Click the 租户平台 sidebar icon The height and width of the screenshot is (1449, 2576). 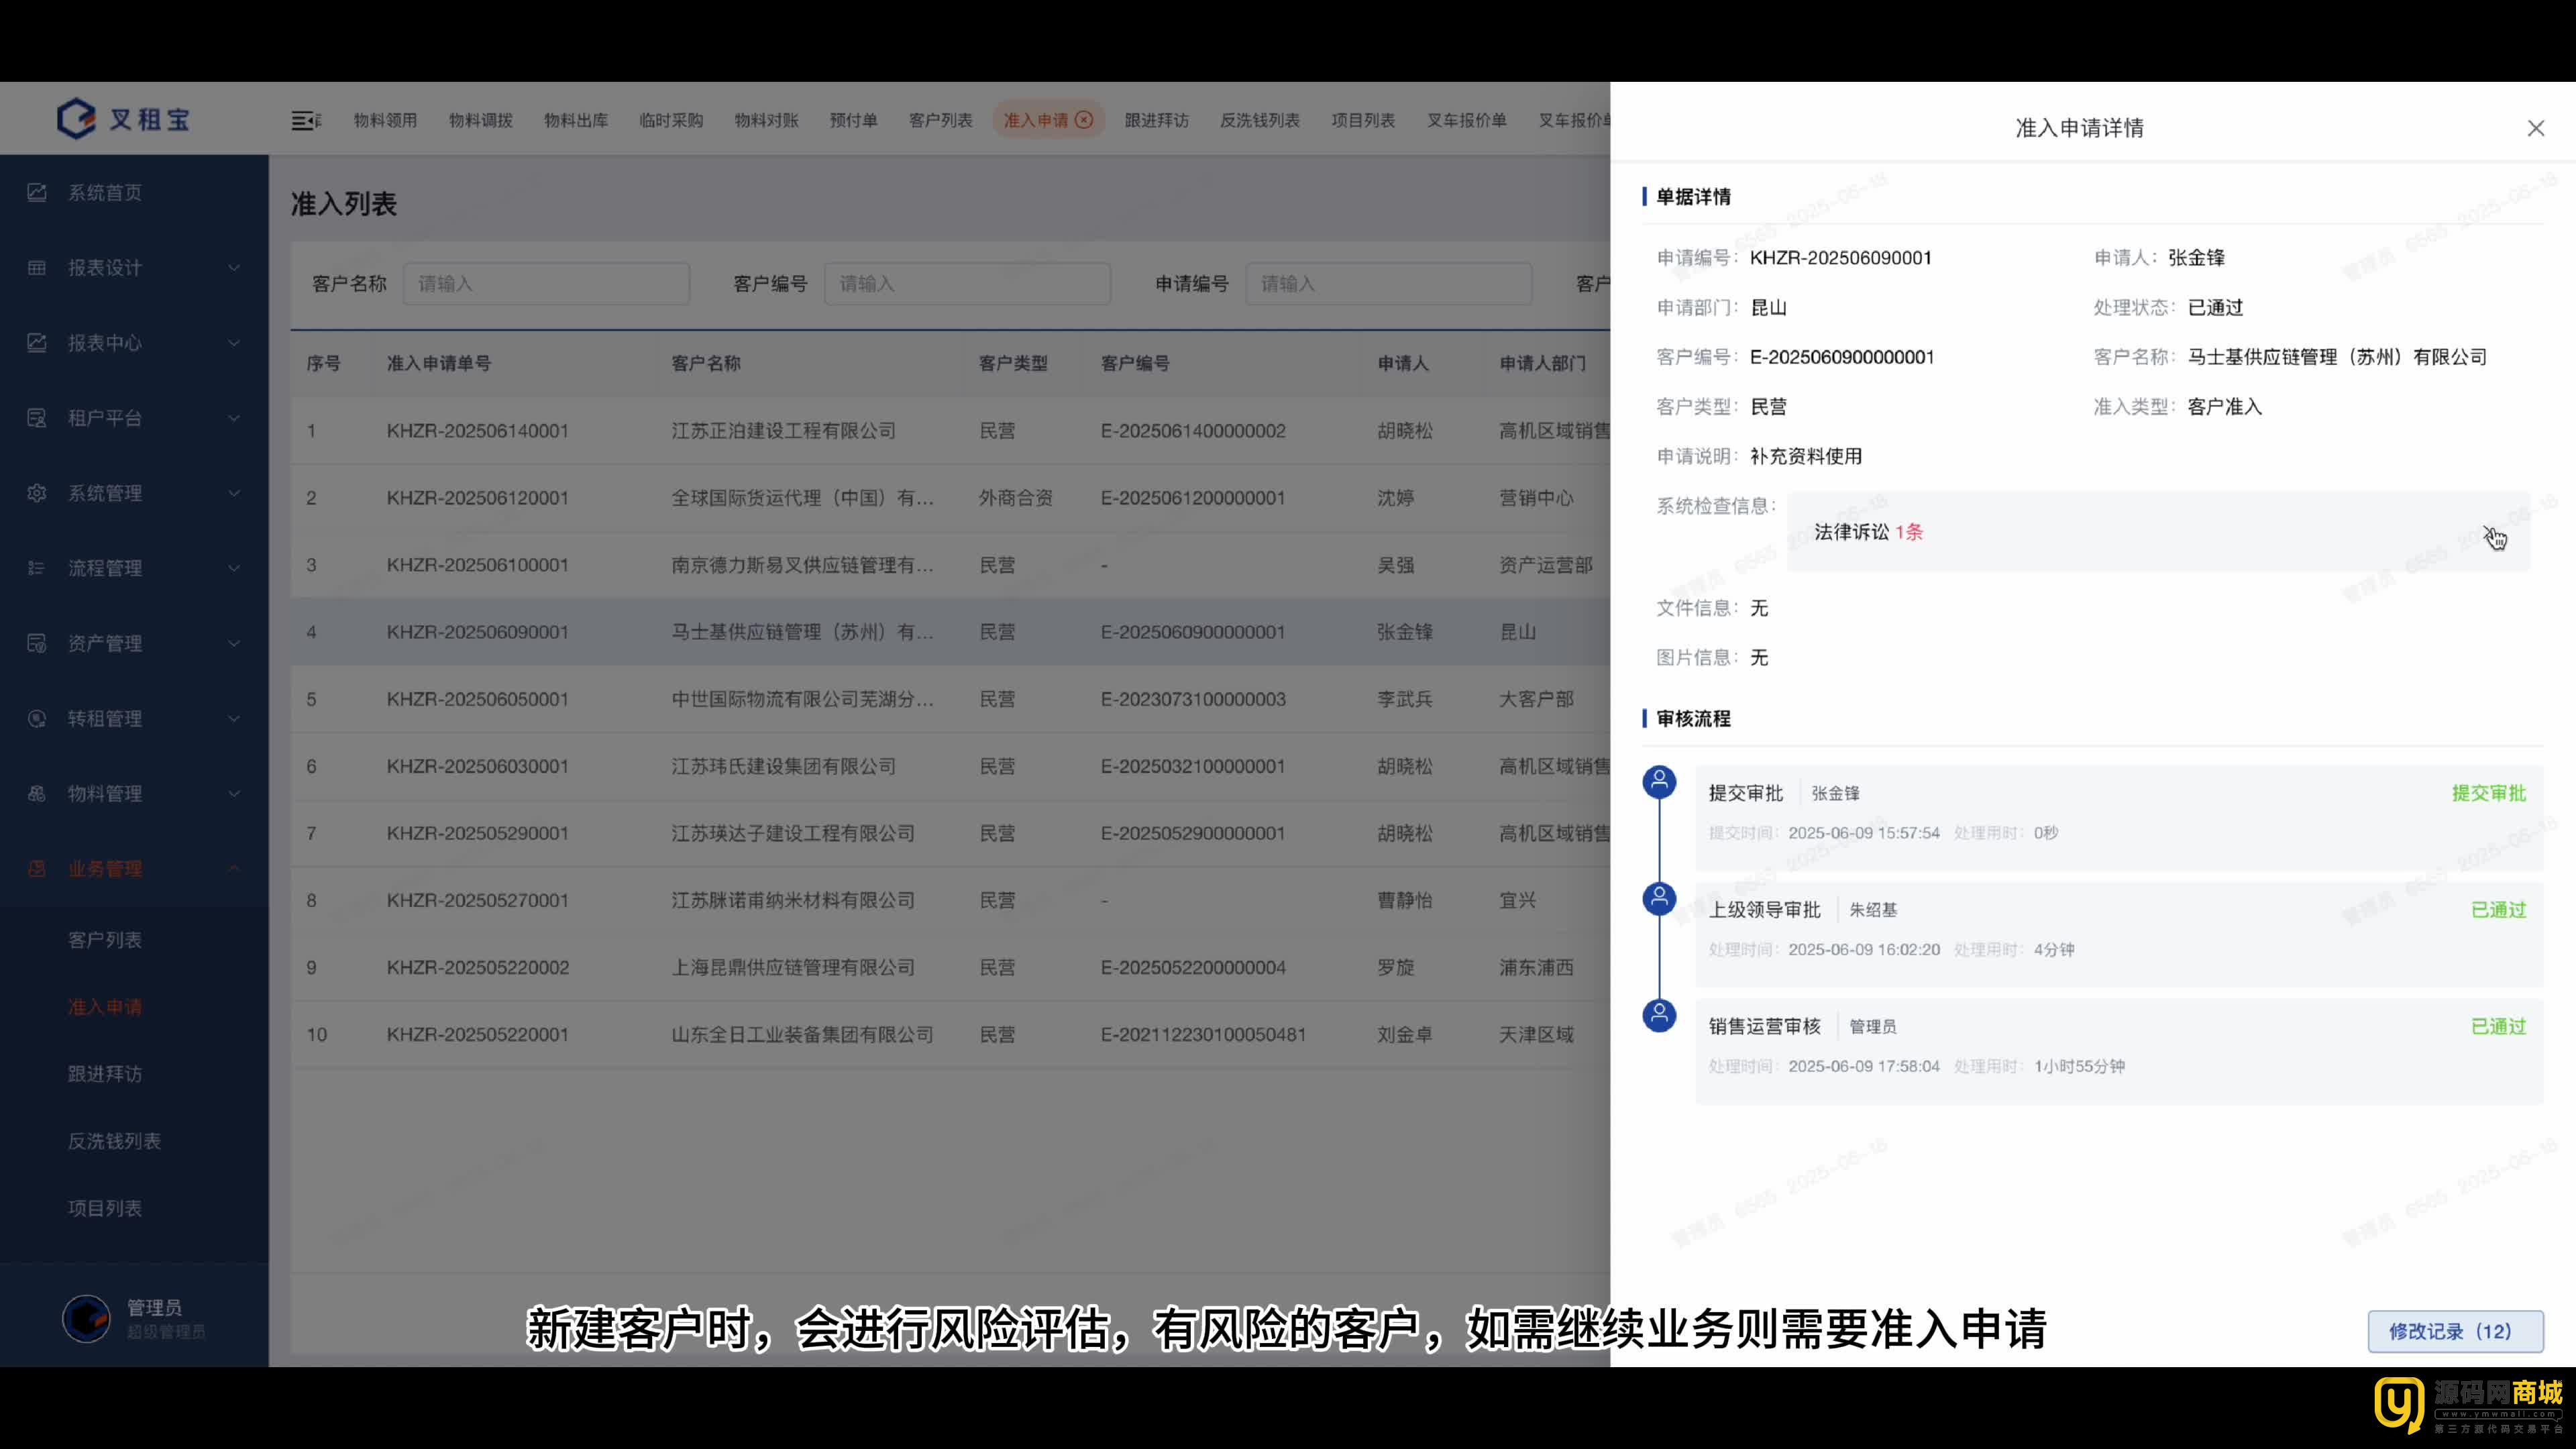click(x=37, y=418)
